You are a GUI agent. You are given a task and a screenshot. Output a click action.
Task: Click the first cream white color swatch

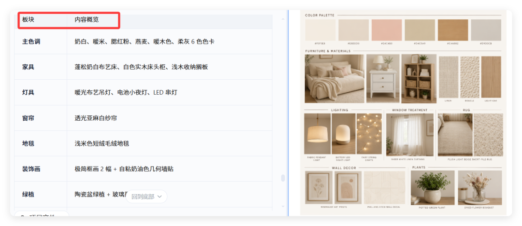(x=320, y=30)
